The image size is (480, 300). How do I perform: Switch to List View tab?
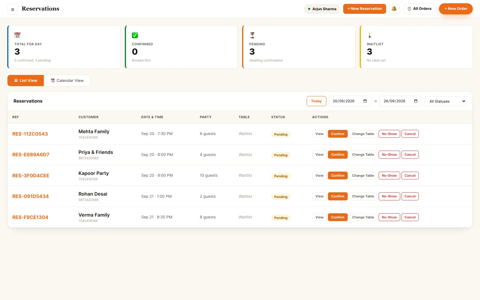pyautogui.click(x=26, y=80)
